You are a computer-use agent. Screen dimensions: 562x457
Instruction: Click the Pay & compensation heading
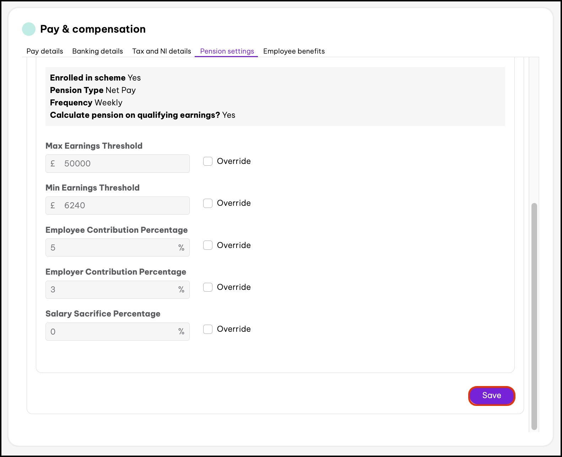point(93,29)
